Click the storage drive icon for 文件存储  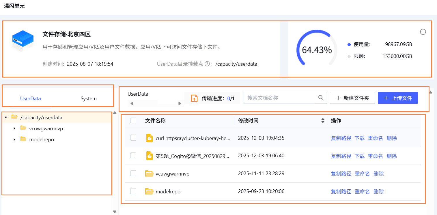tap(23, 41)
